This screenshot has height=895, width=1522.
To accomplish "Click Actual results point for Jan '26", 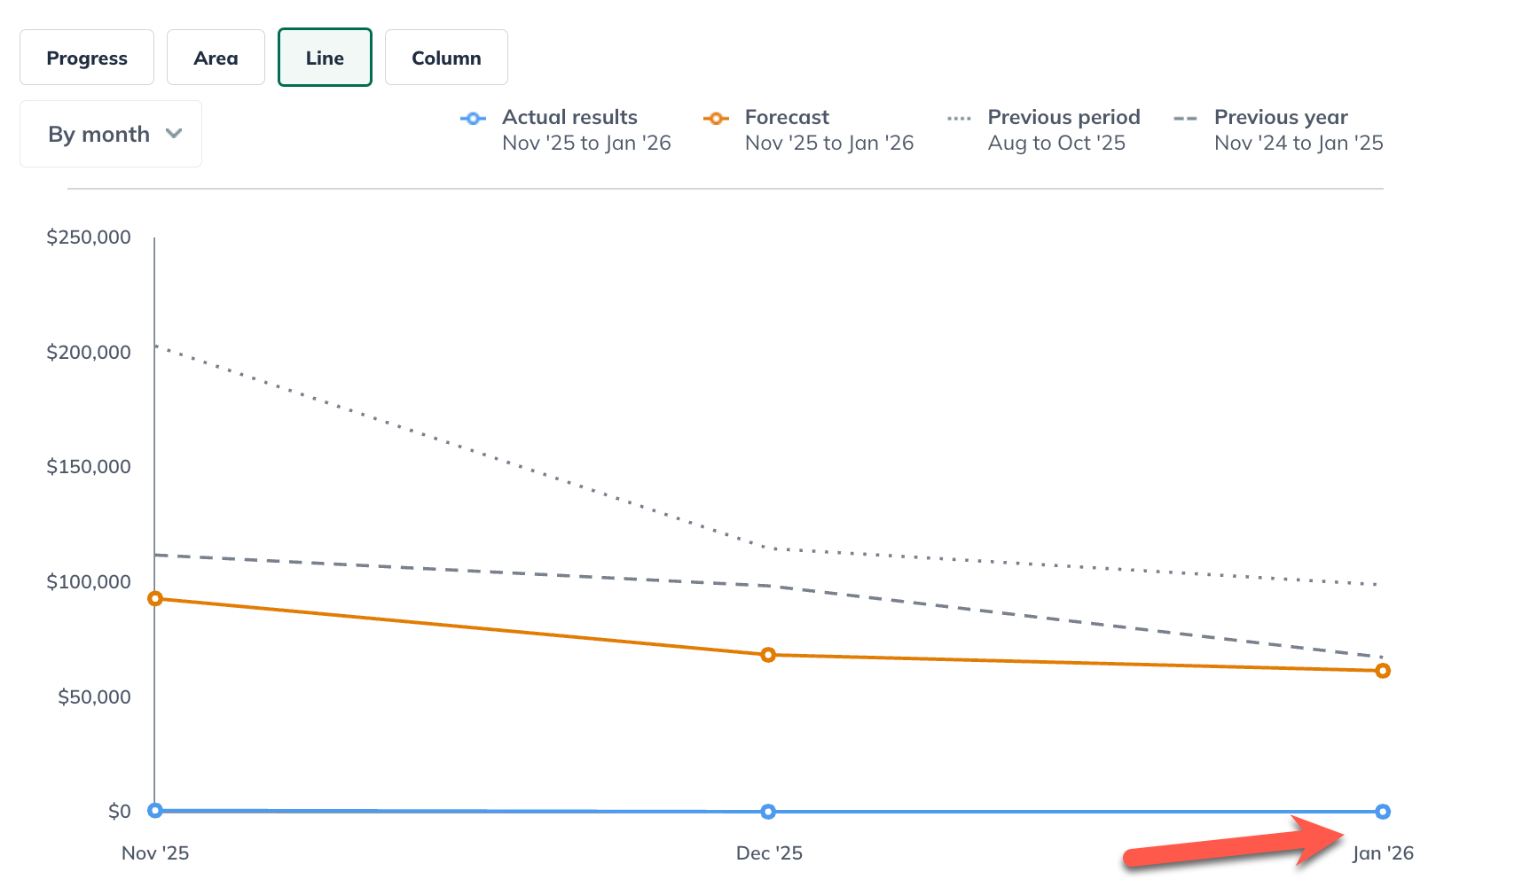I will point(1383,812).
